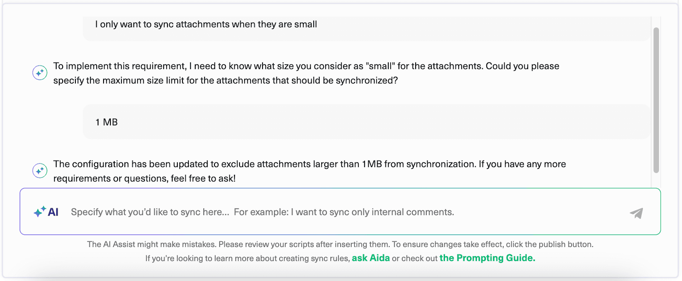
Task: Click the assistant avatar beside the size question
Action: click(x=40, y=73)
